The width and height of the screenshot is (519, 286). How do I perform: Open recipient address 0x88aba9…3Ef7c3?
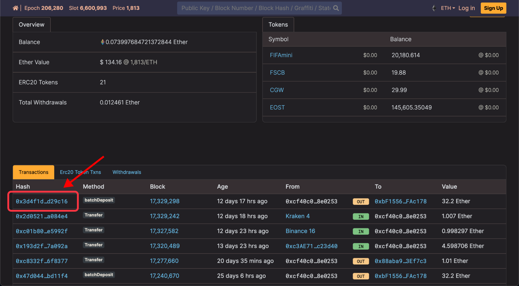coord(400,261)
